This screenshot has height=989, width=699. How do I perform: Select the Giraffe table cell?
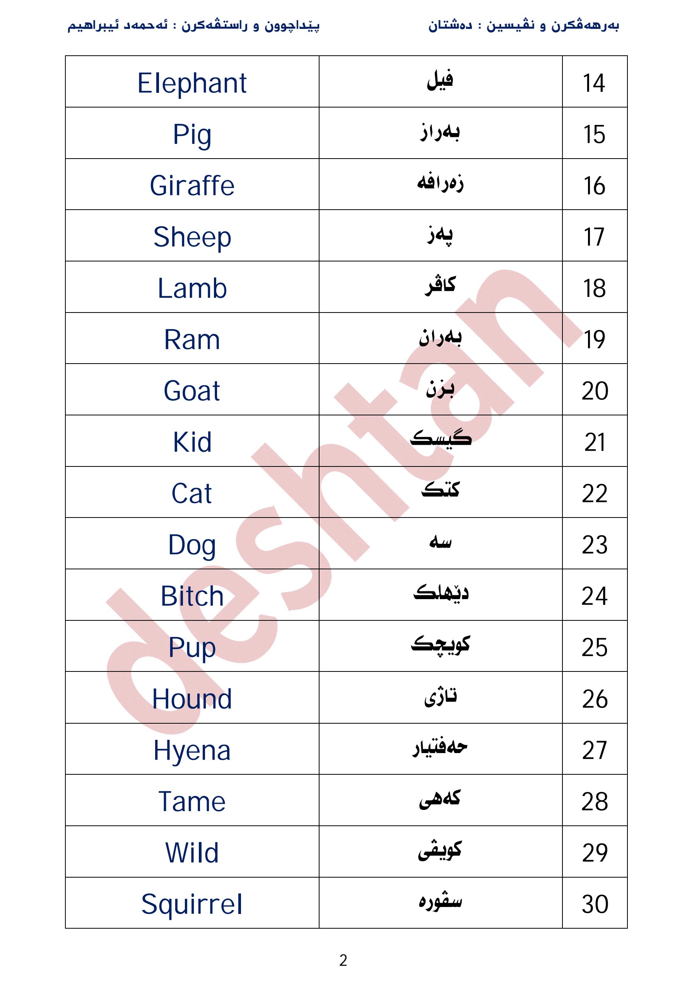[191, 186]
